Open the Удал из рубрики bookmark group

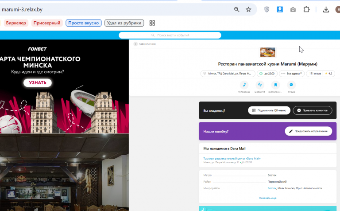[x=124, y=23]
